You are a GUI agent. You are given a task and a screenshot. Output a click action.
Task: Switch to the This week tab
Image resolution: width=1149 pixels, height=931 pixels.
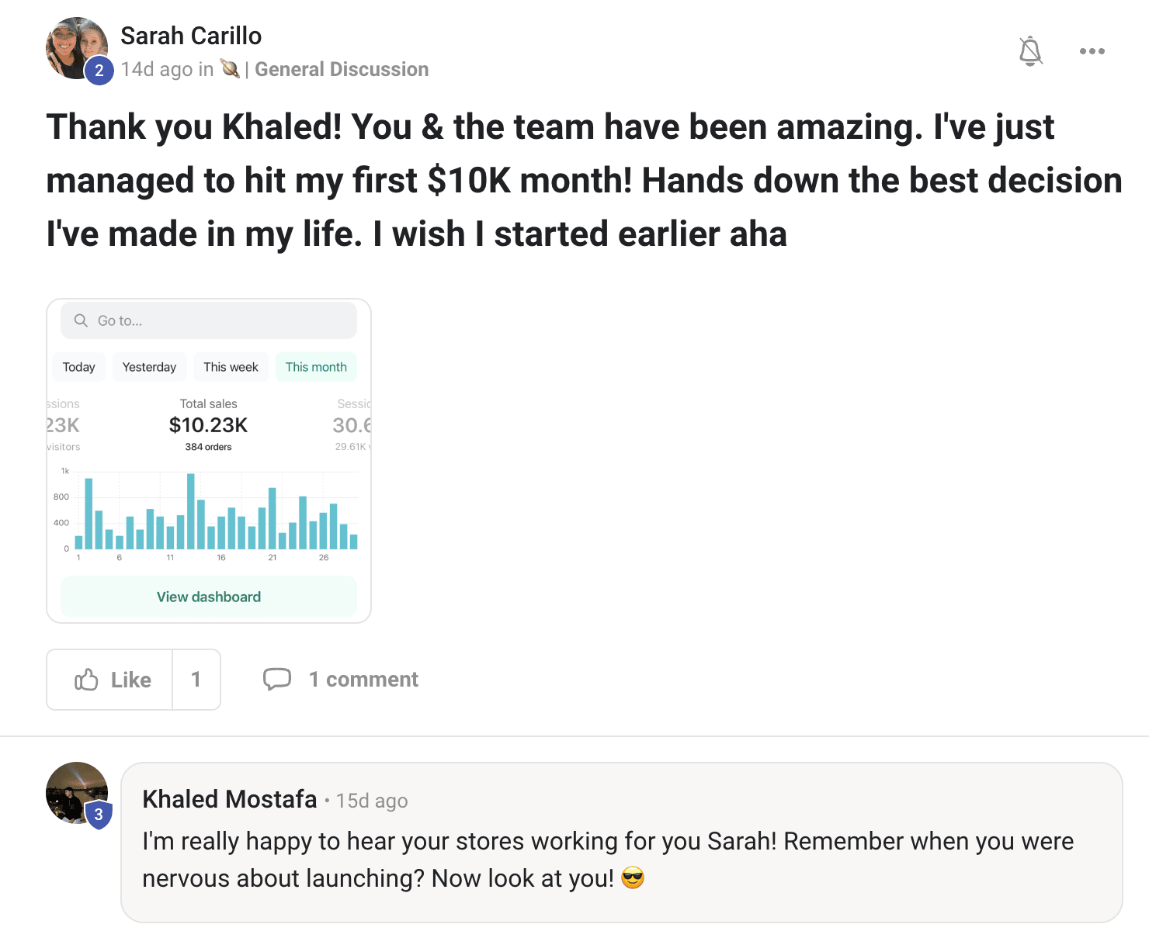[231, 367]
